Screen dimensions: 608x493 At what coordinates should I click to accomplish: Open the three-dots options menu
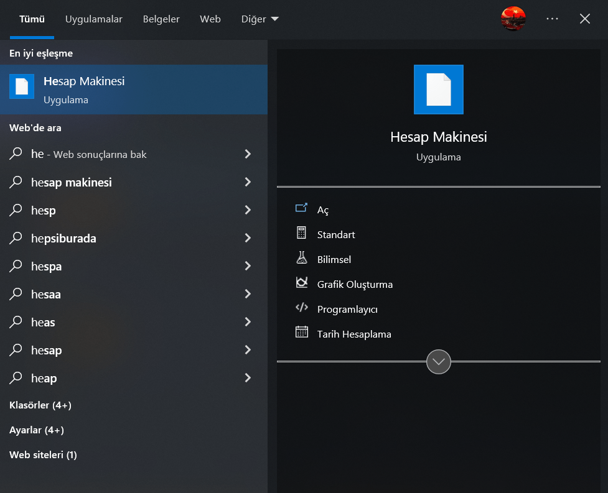552,19
